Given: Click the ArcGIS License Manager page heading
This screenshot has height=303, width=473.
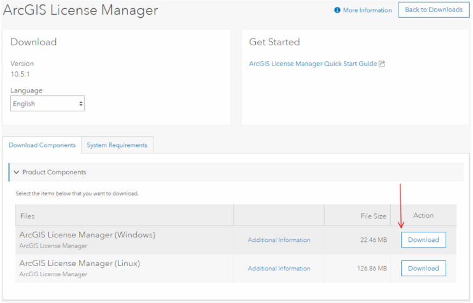Looking at the screenshot, I should point(81,11).
